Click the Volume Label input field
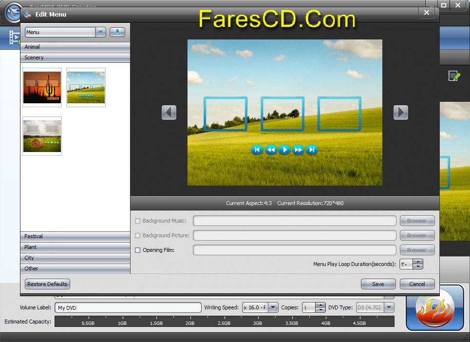Image resolution: width=470 pixels, height=342 pixels. (128, 307)
